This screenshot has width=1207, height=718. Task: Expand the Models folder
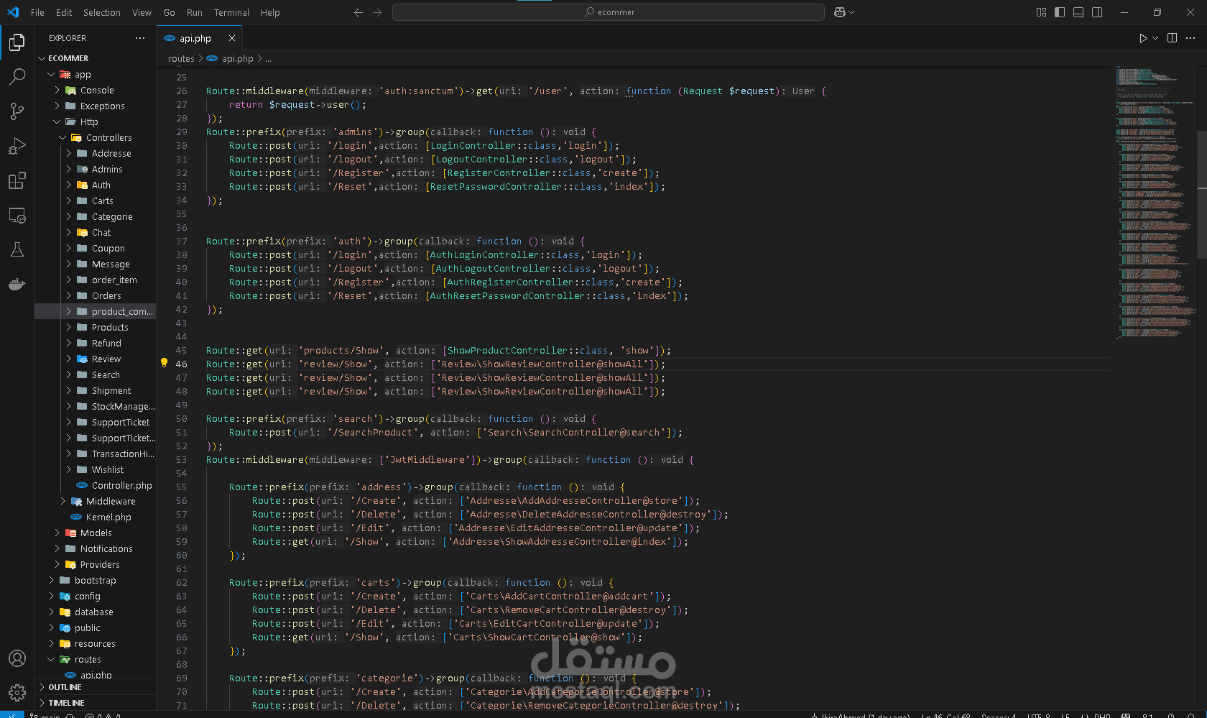[95, 533]
